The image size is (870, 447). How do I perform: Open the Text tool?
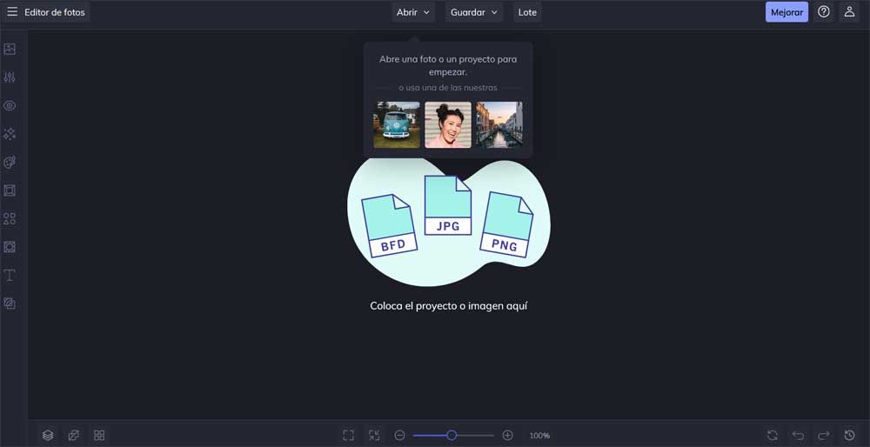(x=10, y=275)
